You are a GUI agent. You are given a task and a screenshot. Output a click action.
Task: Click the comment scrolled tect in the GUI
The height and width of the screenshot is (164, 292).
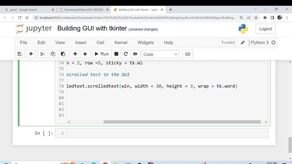click(x=98, y=75)
